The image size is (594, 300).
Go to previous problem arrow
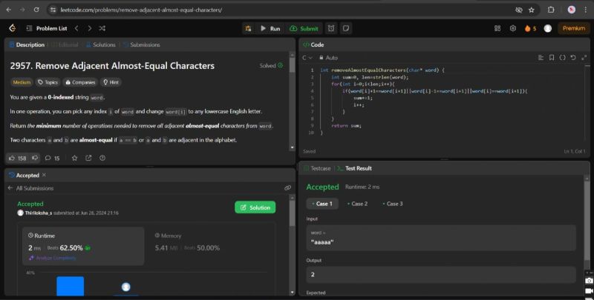click(76, 28)
